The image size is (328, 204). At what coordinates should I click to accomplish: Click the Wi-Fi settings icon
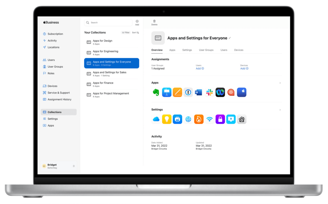click(209, 119)
